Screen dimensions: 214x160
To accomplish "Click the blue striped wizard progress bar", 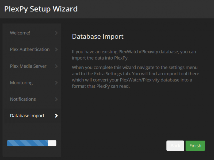I will click(28, 143).
